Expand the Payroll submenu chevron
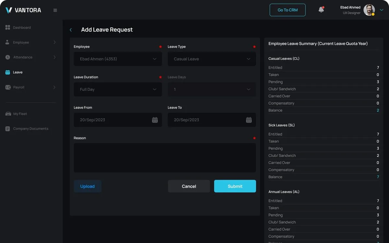Image resolution: width=389 pixels, height=243 pixels. click(x=54, y=87)
